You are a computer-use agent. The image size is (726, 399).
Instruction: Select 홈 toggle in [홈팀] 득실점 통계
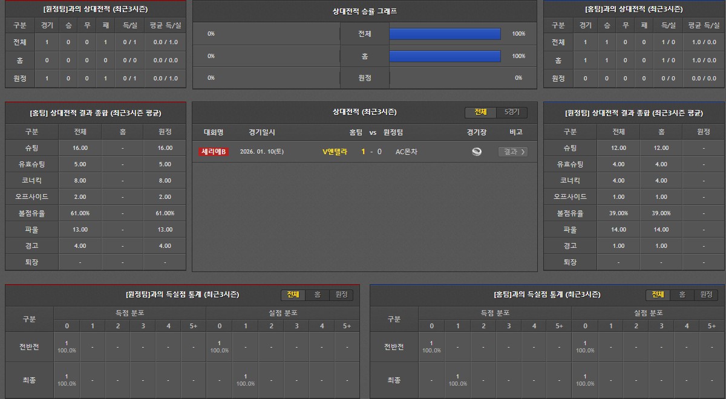[x=682, y=294]
